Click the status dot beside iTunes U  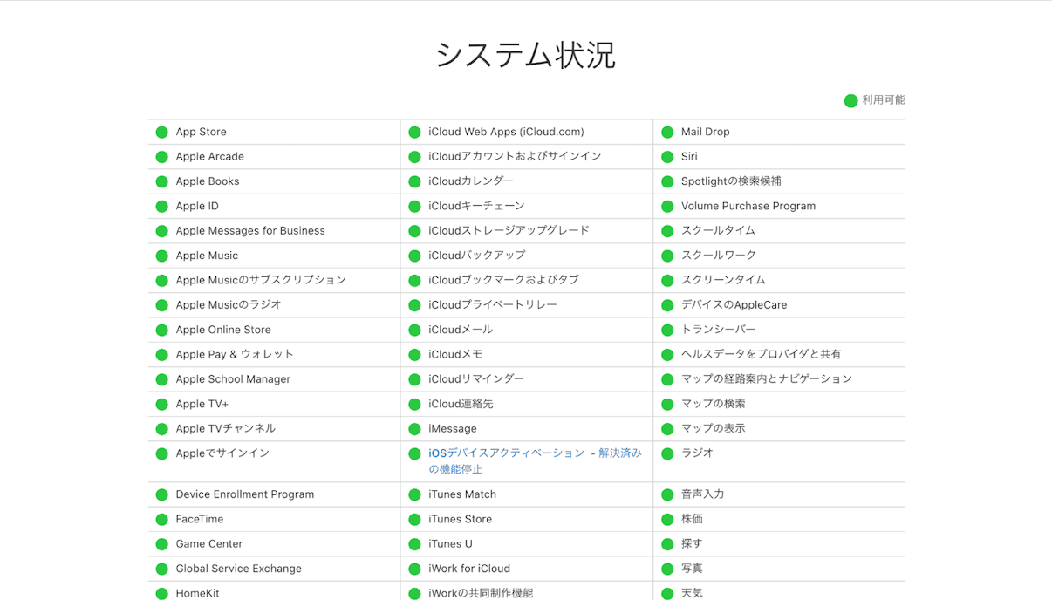pyautogui.click(x=414, y=544)
